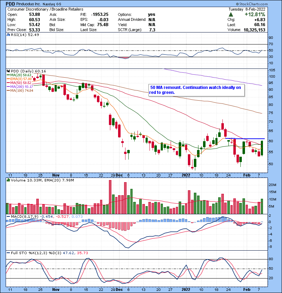
Task: Select the MA(20) 58.63 legend entry
Action: point(19,75)
